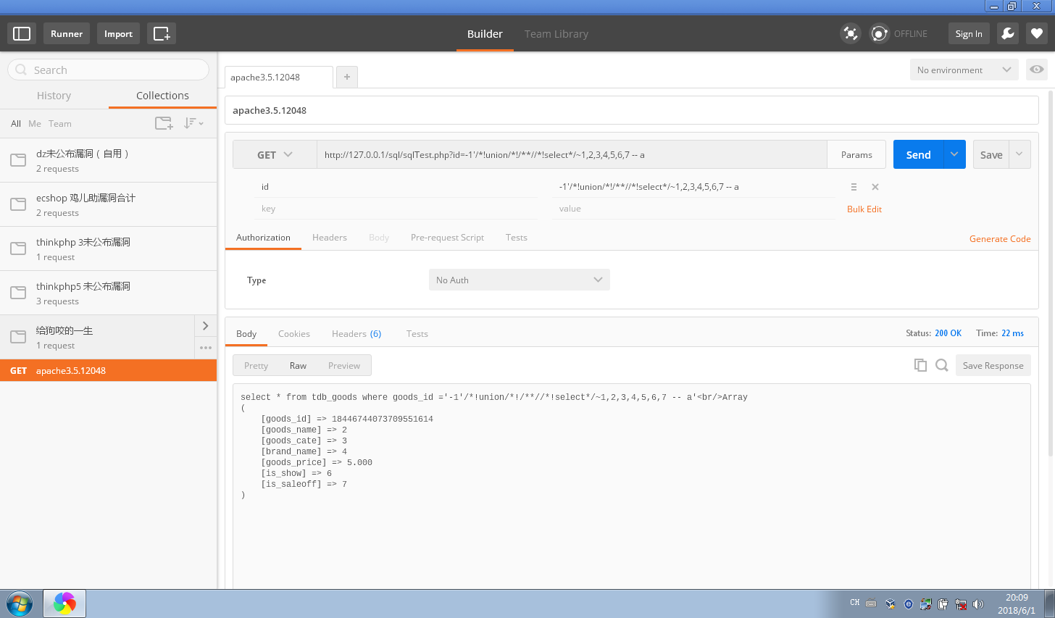Viewport: 1055px width, 618px height.
Task: Add a new request tab
Action: point(347,77)
